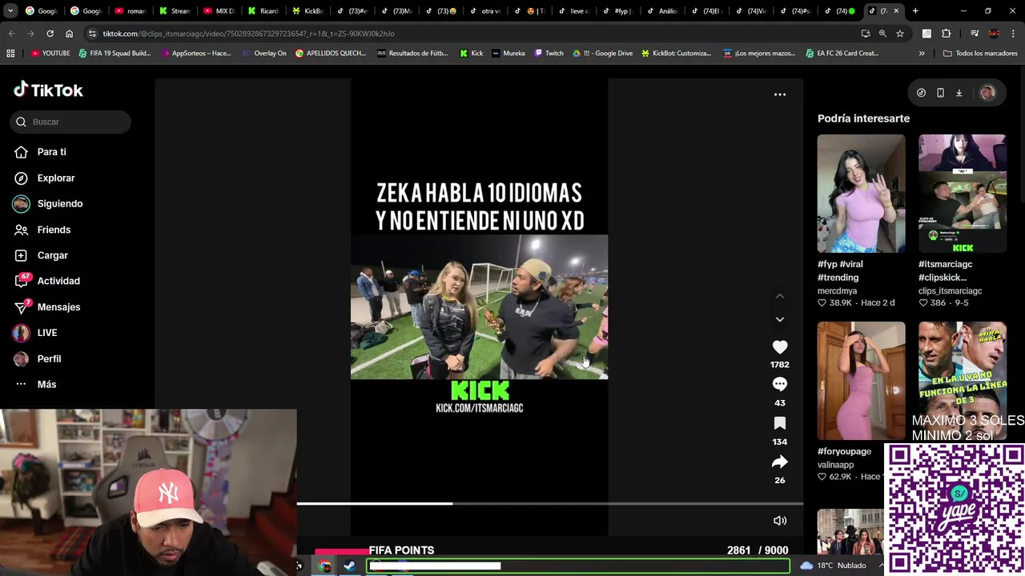The width and height of the screenshot is (1025, 576).
Task: Go to next video arrow
Action: pos(780,319)
